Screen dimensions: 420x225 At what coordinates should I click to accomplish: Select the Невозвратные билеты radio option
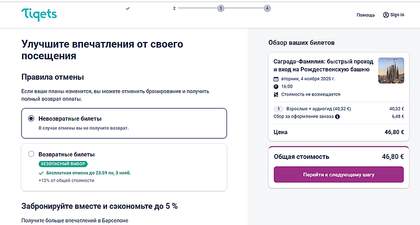[x=31, y=118]
